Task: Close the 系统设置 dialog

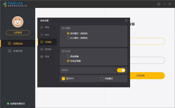Action: coord(126,21)
